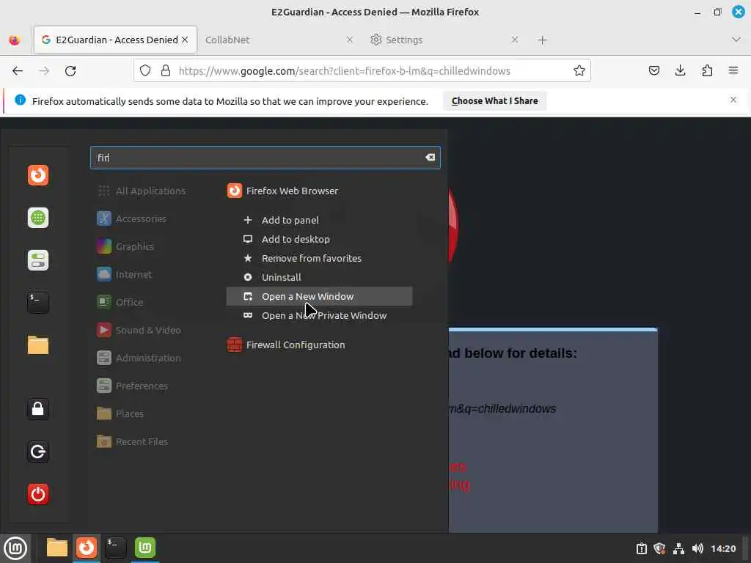
Task: Click Firefox Web Browser search result
Action: pyautogui.click(x=319, y=191)
